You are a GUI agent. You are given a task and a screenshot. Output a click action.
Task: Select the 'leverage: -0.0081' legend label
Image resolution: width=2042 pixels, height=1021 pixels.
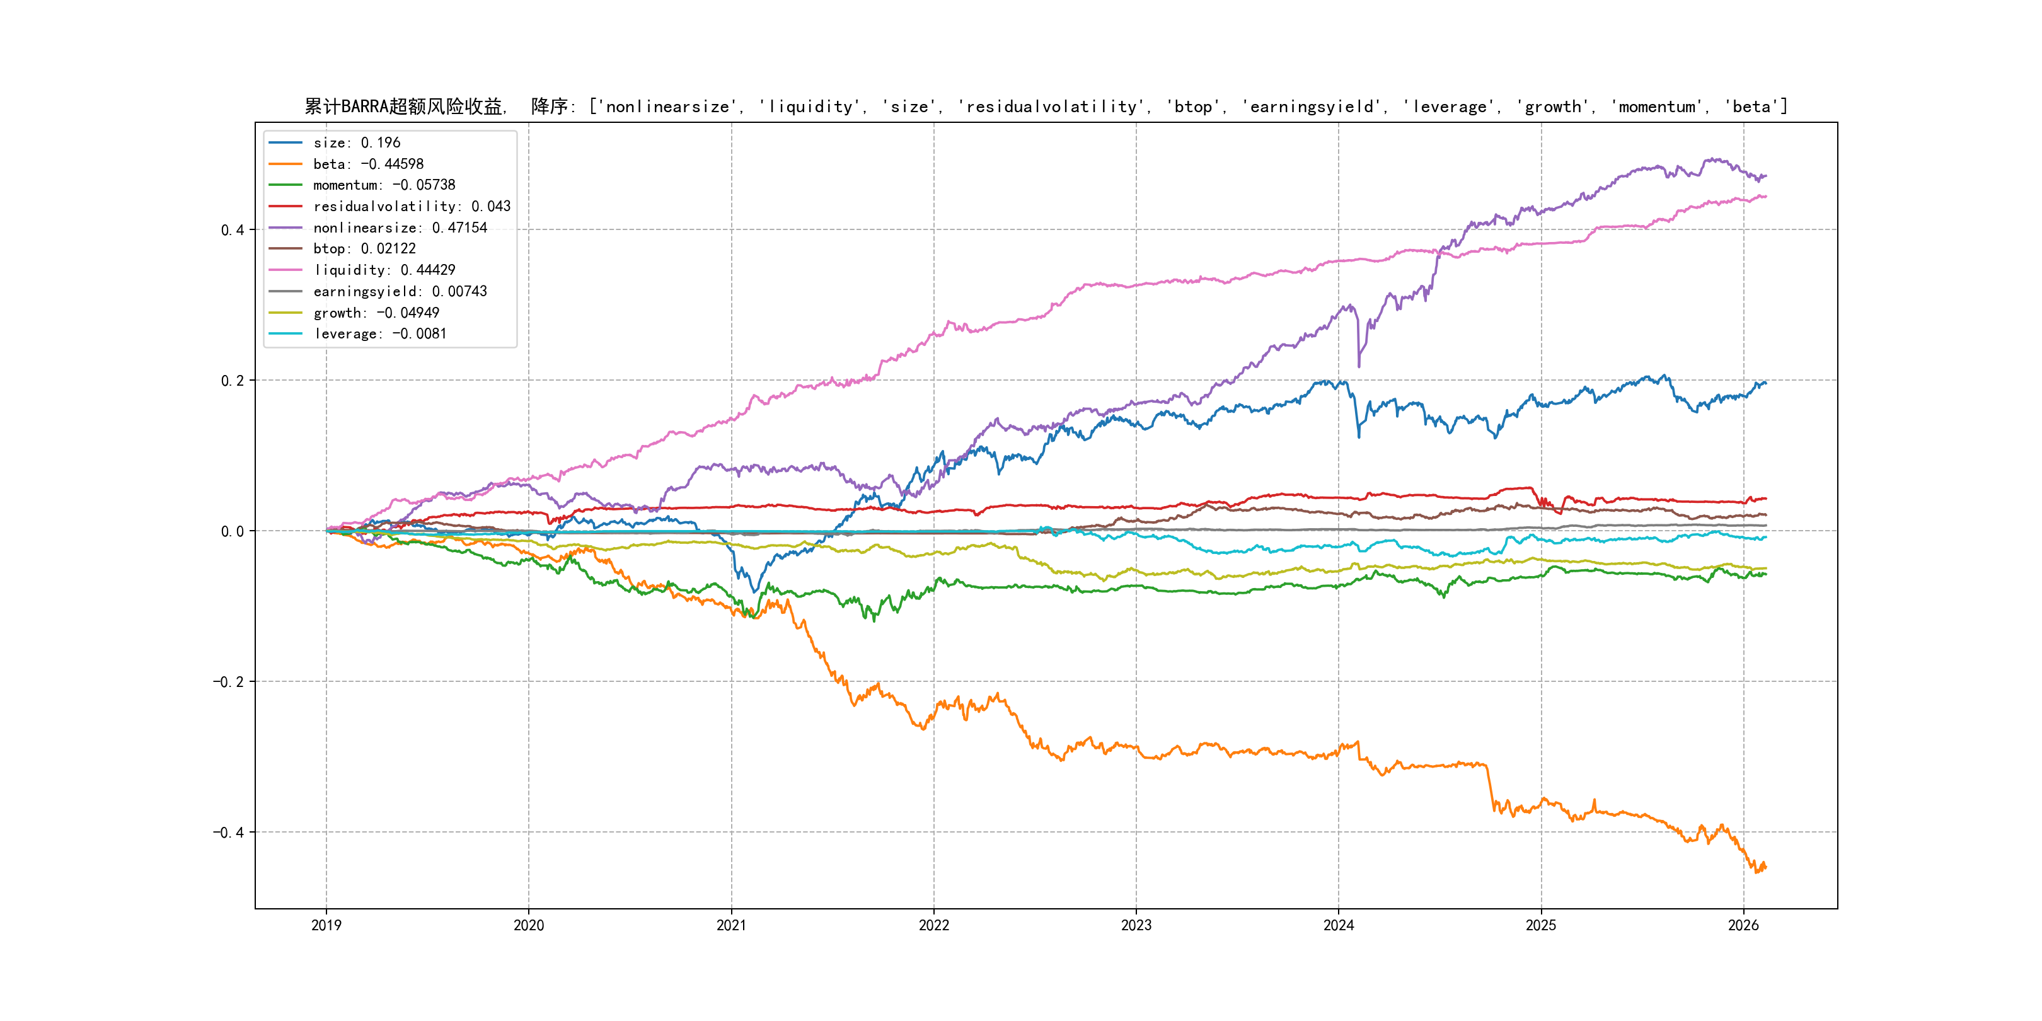(x=379, y=334)
